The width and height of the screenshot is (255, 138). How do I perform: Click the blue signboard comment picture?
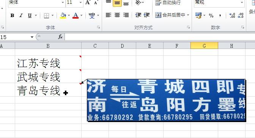[x=166, y=100]
